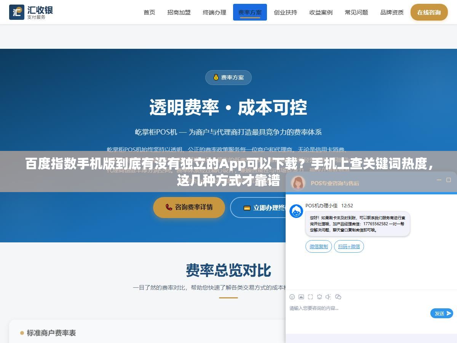Click the POS机办理小佳 12:52 sender label
The image size is (457, 343).
[329, 206]
